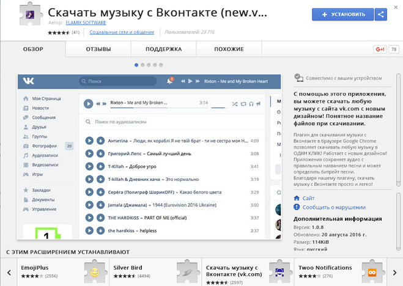Viewport: 403px width, 286px height.
Task: Click the previous track icon in the VK header
Action: click(183, 81)
